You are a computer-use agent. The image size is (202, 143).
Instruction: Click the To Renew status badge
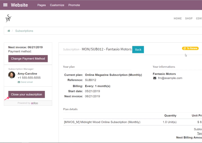point(190,48)
